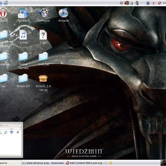This screenshot has width=166, height=166.
Task: Switch to Add Content KDE-Look.org task
Action: (87, 163)
